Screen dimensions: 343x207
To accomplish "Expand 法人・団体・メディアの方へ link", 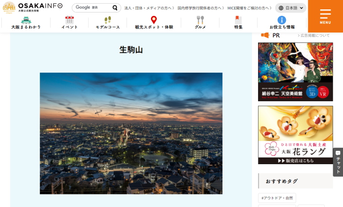I will pyautogui.click(x=149, y=8).
